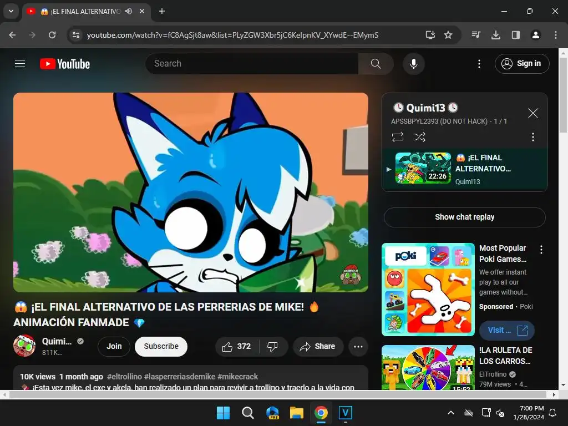Open Quimi channel avatar
Screen dimensions: 568x426
click(x=24, y=346)
